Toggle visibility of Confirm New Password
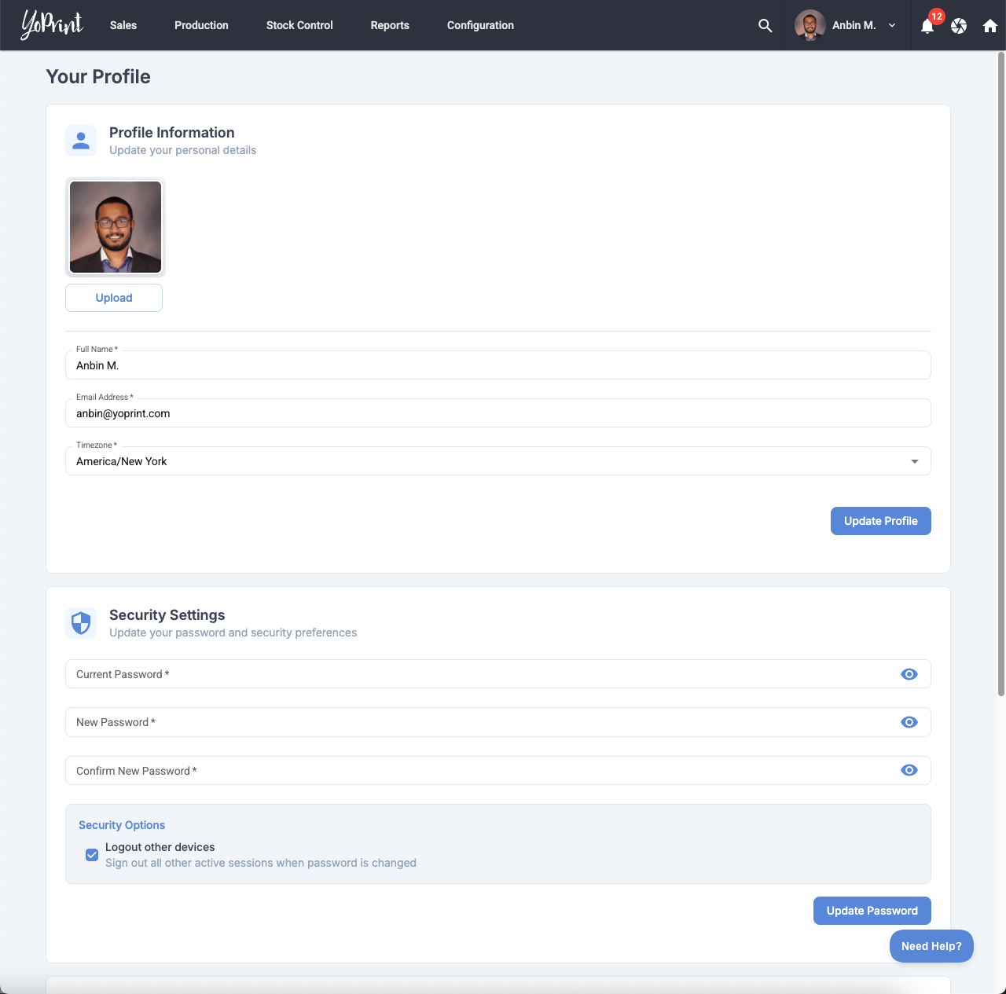Image resolution: width=1006 pixels, height=994 pixels. (x=909, y=770)
